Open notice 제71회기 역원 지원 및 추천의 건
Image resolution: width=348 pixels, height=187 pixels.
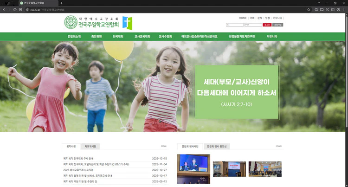[x=80, y=182]
